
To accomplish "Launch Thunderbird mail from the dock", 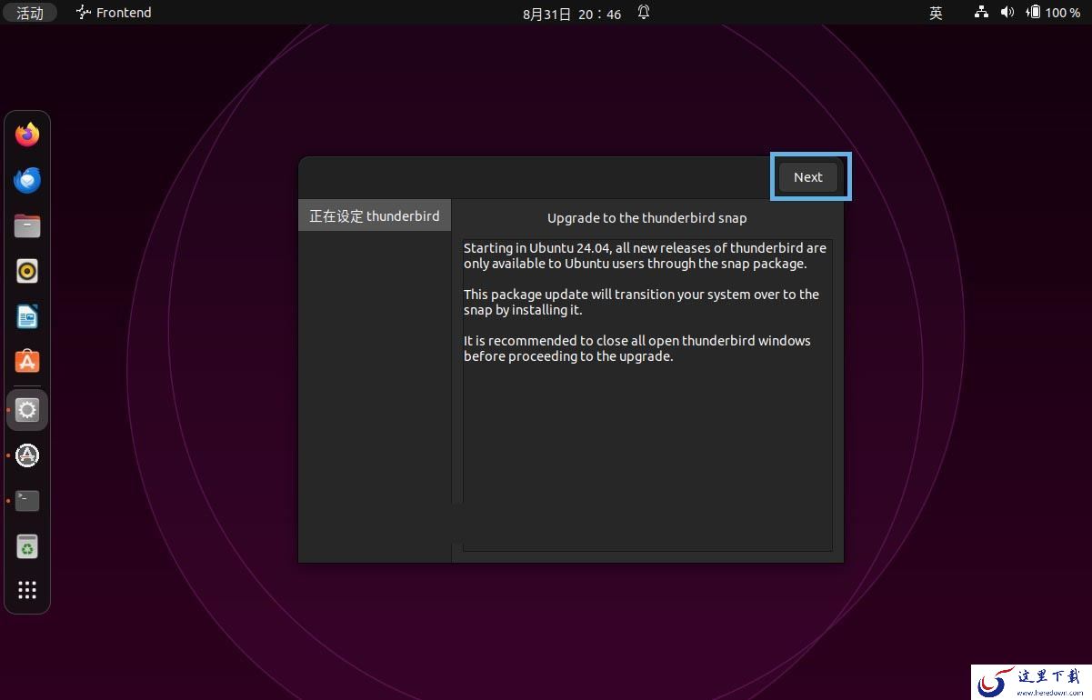I will click(27, 180).
